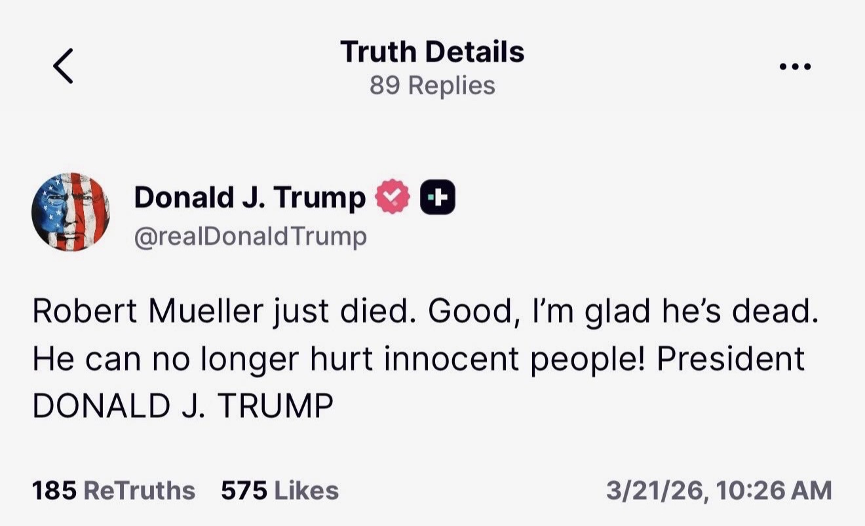Tap the Likes label
Image resolution: width=865 pixels, height=526 pixels.
pos(305,490)
